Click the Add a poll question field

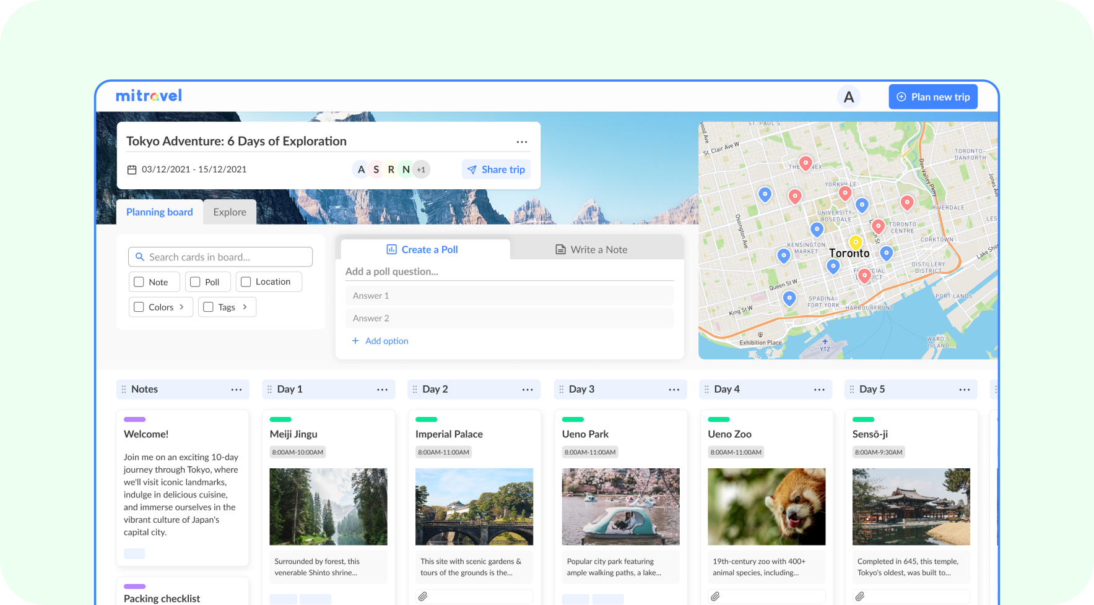click(510, 272)
